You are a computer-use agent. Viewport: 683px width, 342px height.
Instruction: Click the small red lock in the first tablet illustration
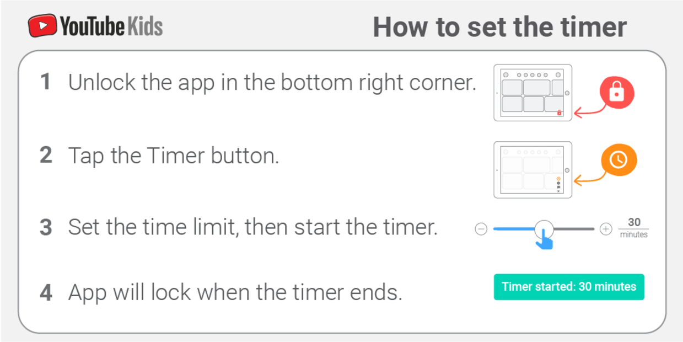[x=560, y=113]
